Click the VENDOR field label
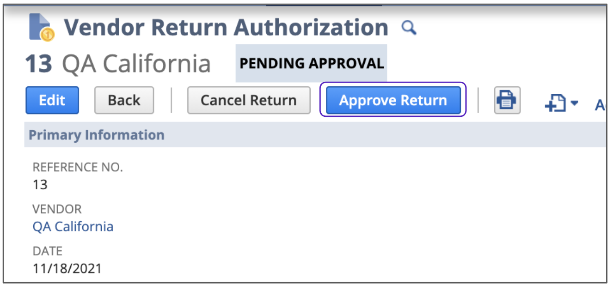Image resolution: width=613 pixels, height=290 pixels. coord(57,209)
